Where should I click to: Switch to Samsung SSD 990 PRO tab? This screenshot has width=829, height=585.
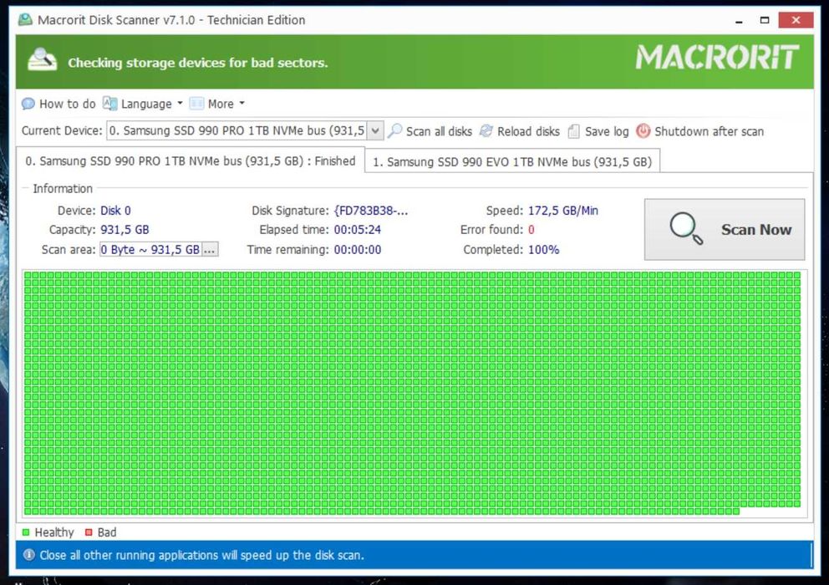[191, 160]
